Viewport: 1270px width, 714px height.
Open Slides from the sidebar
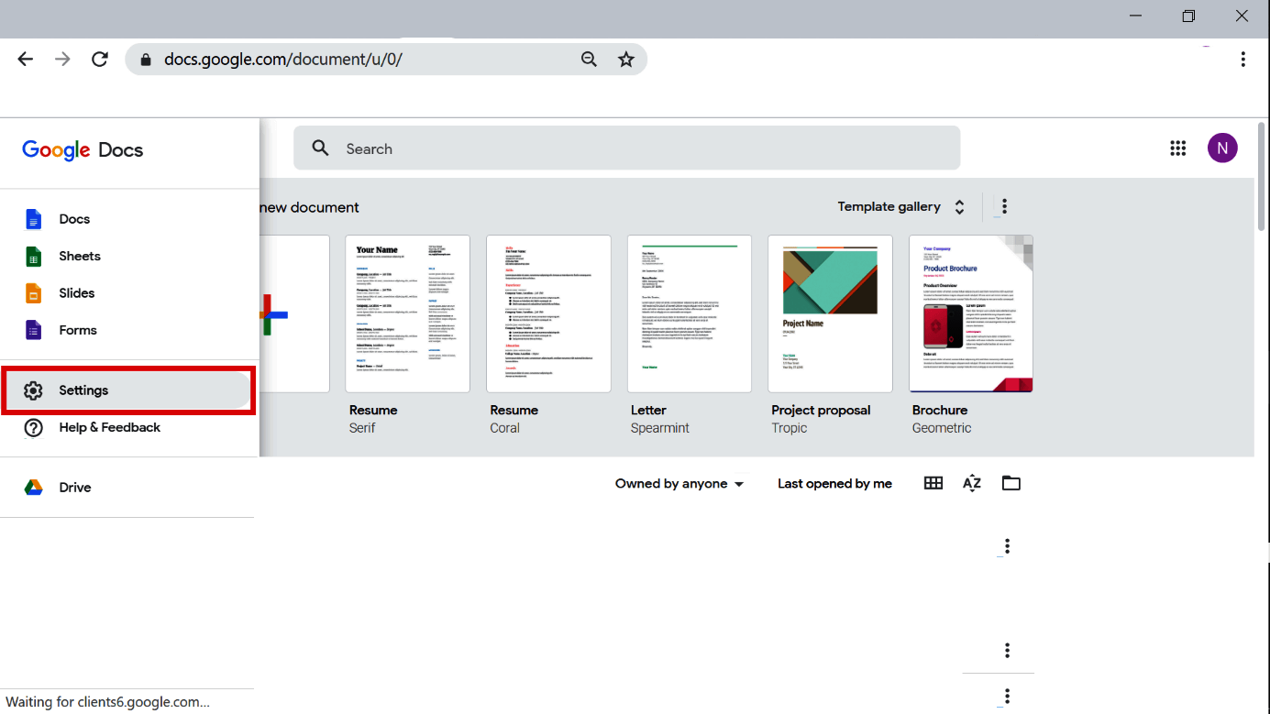coord(76,292)
